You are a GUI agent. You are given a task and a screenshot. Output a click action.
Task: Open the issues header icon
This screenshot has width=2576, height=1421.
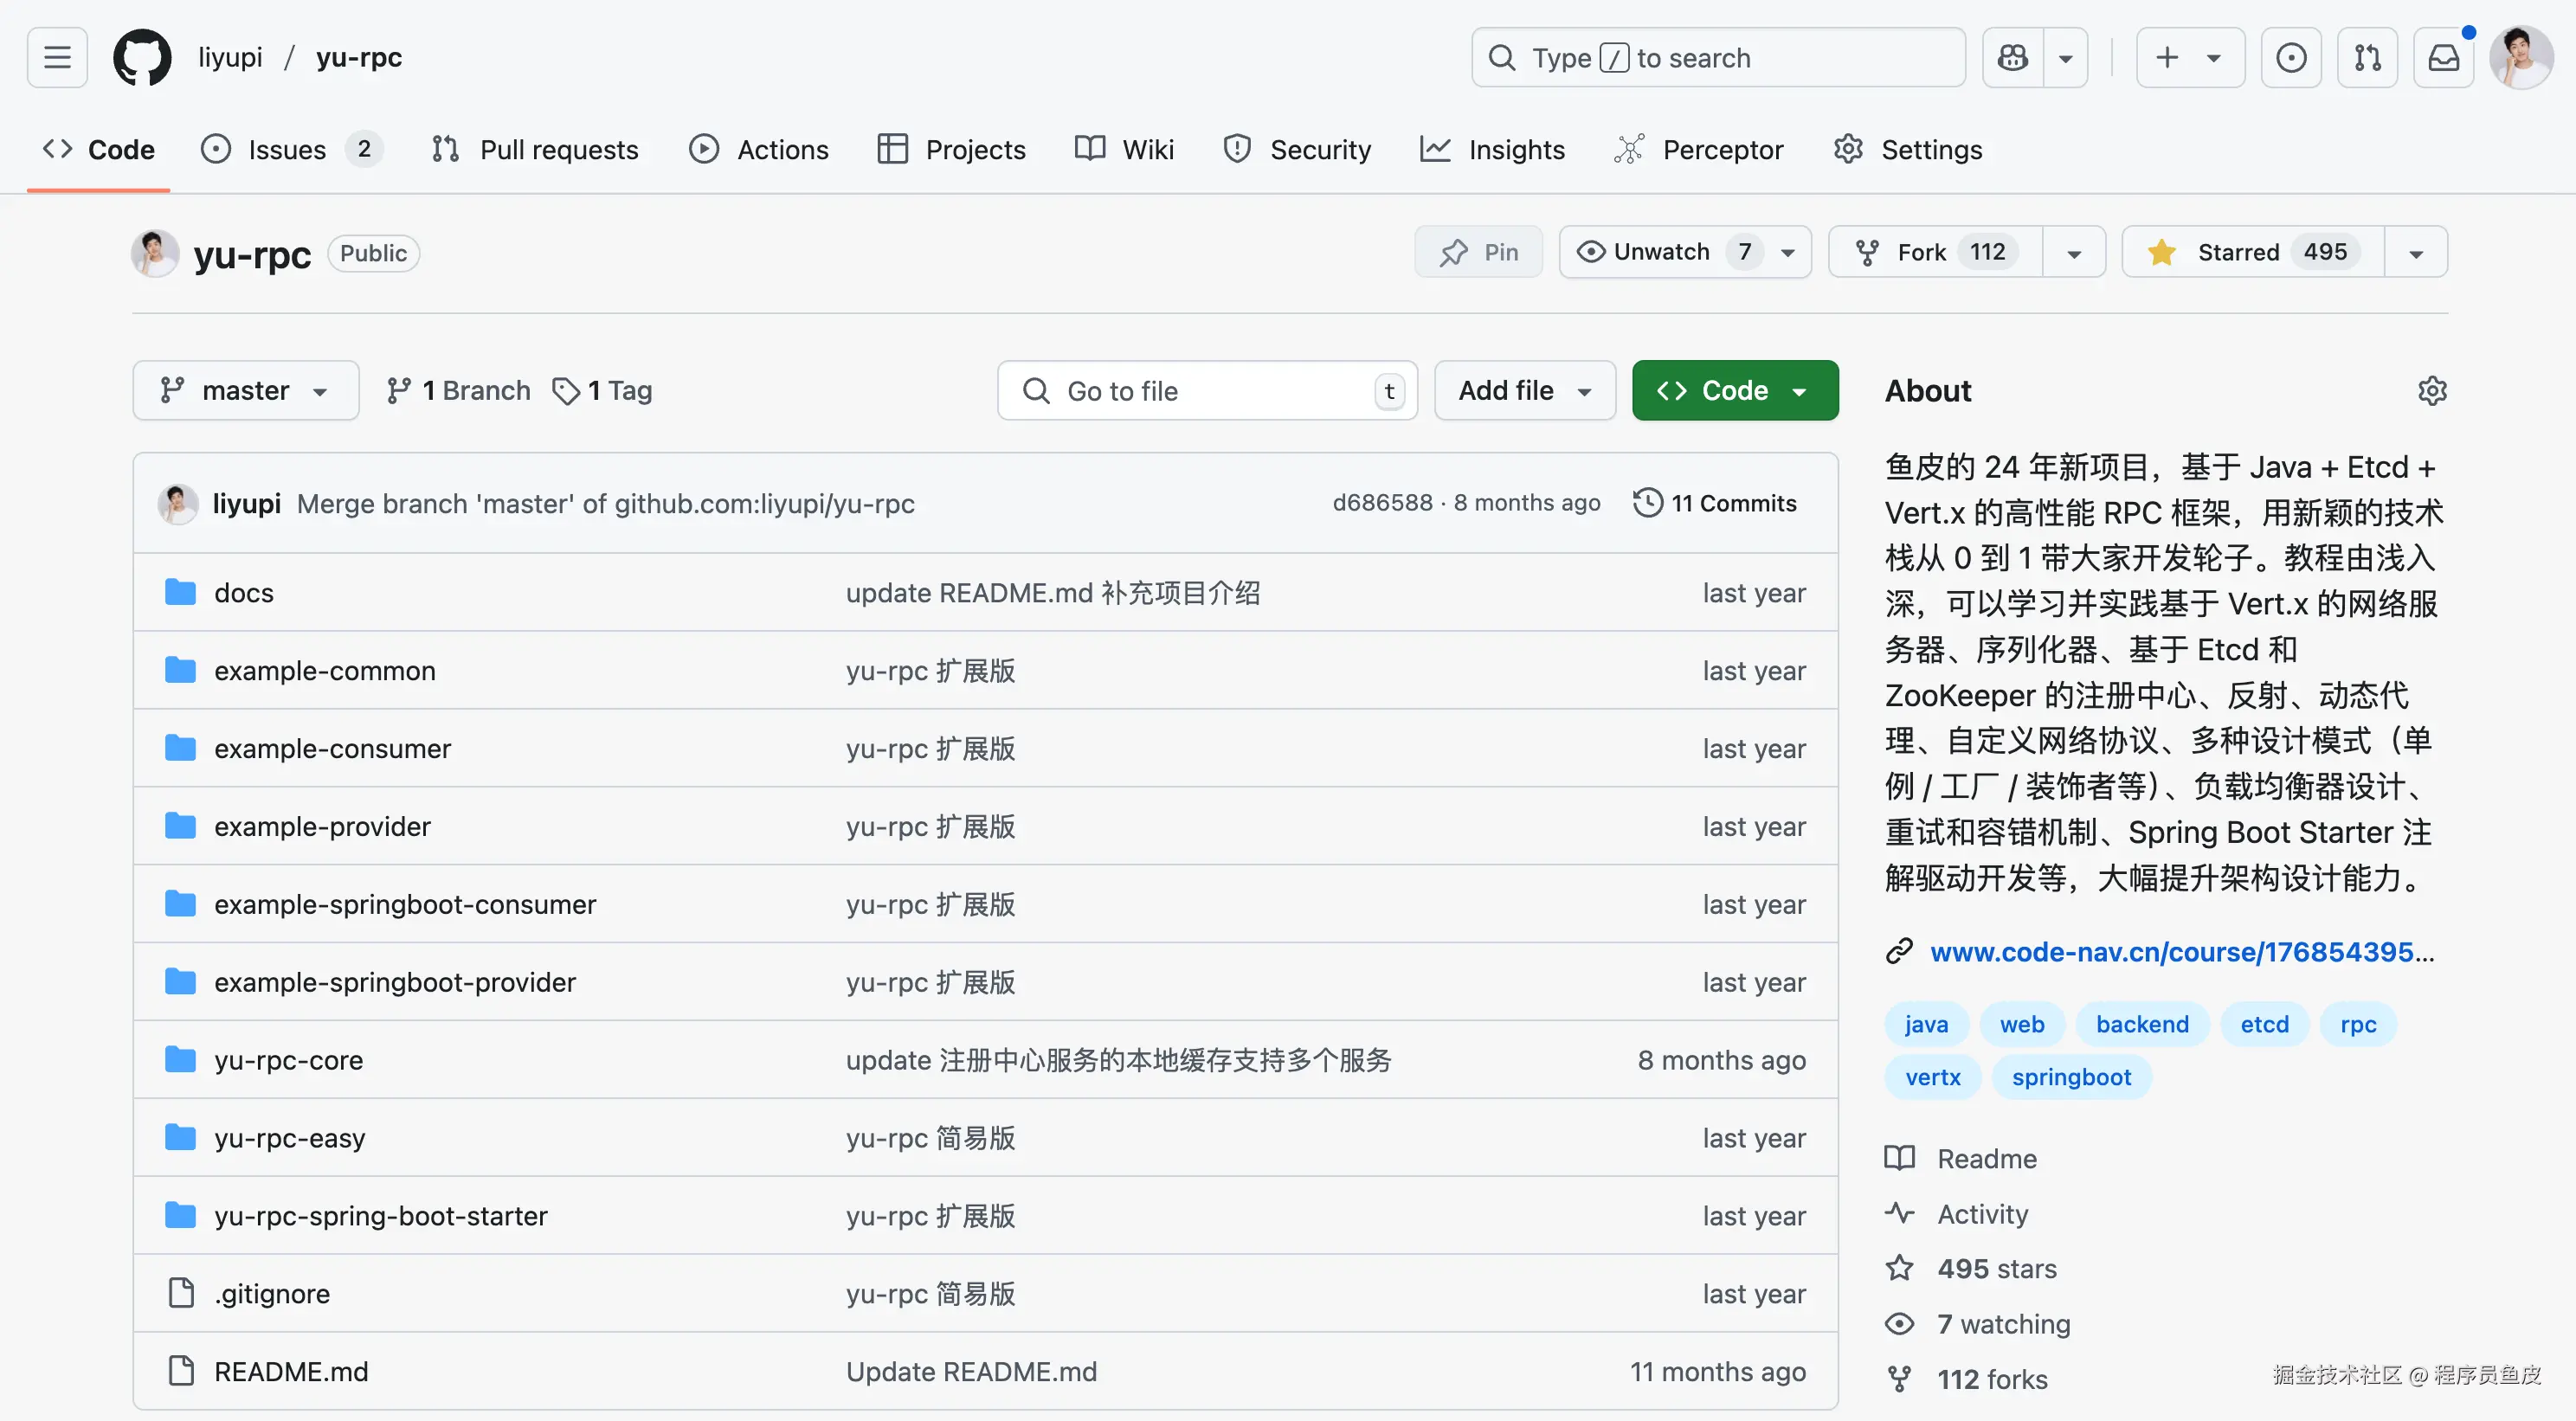coord(2291,57)
